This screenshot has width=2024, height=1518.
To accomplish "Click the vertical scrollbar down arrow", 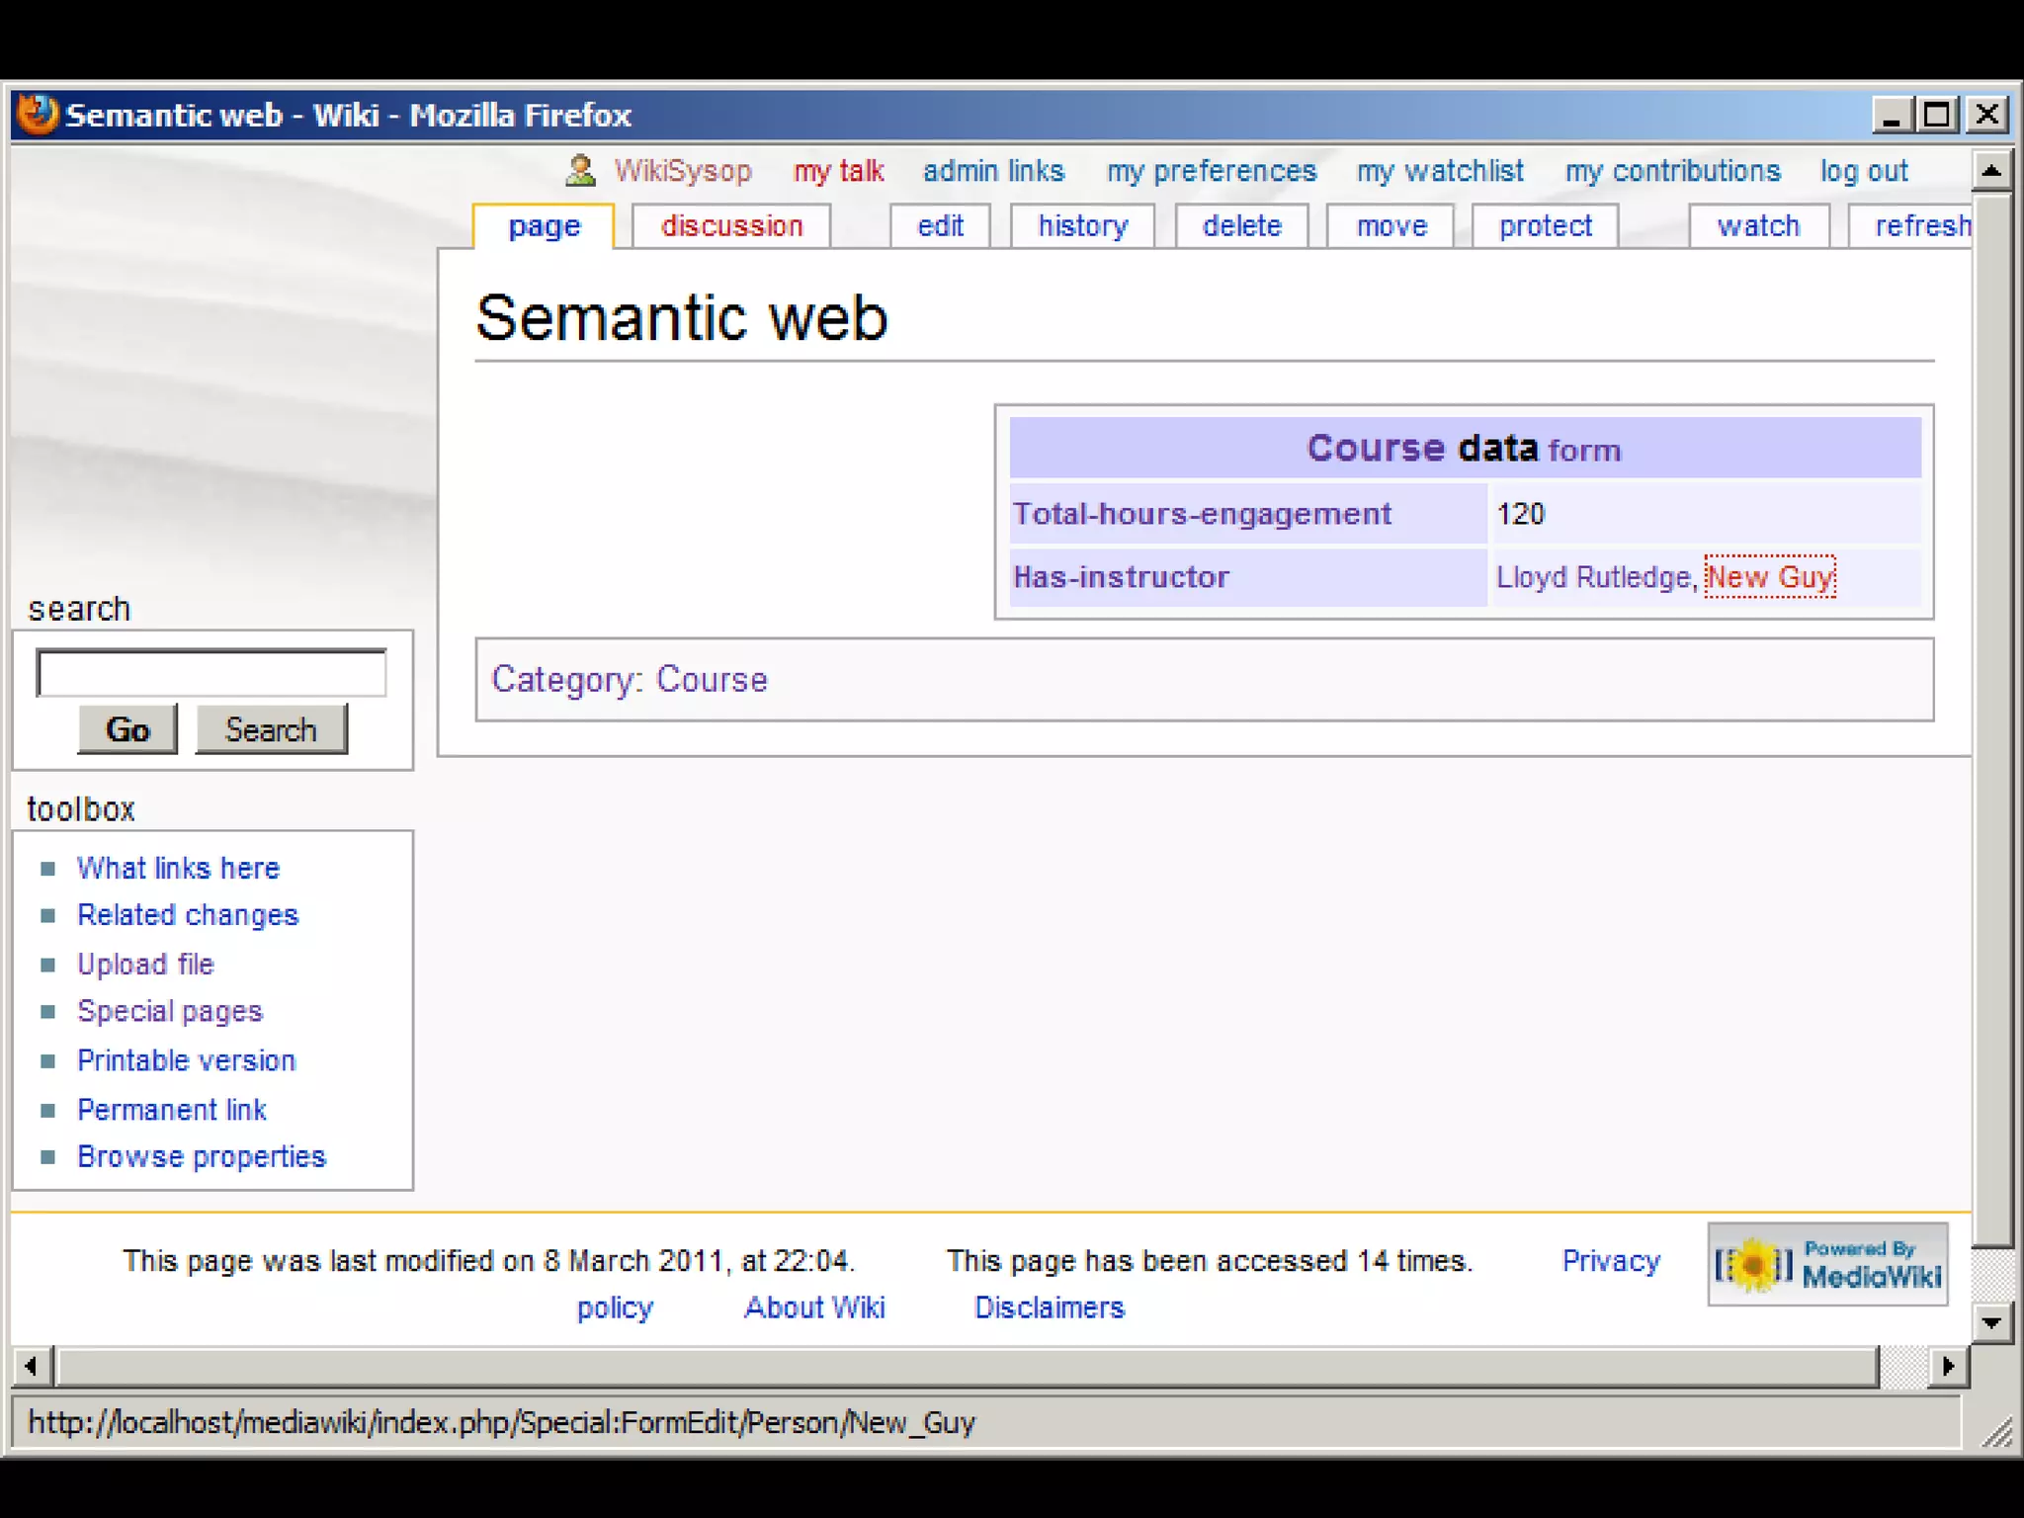I will click(1991, 1322).
